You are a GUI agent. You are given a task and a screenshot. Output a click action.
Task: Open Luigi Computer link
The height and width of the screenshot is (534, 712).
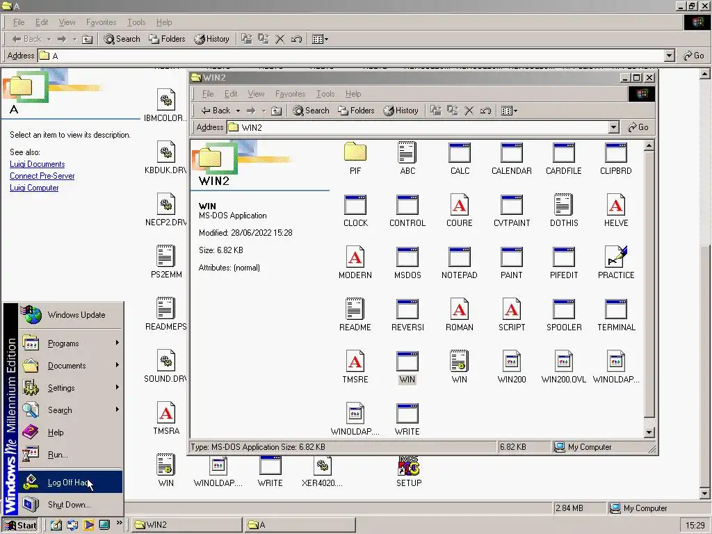pos(34,188)
